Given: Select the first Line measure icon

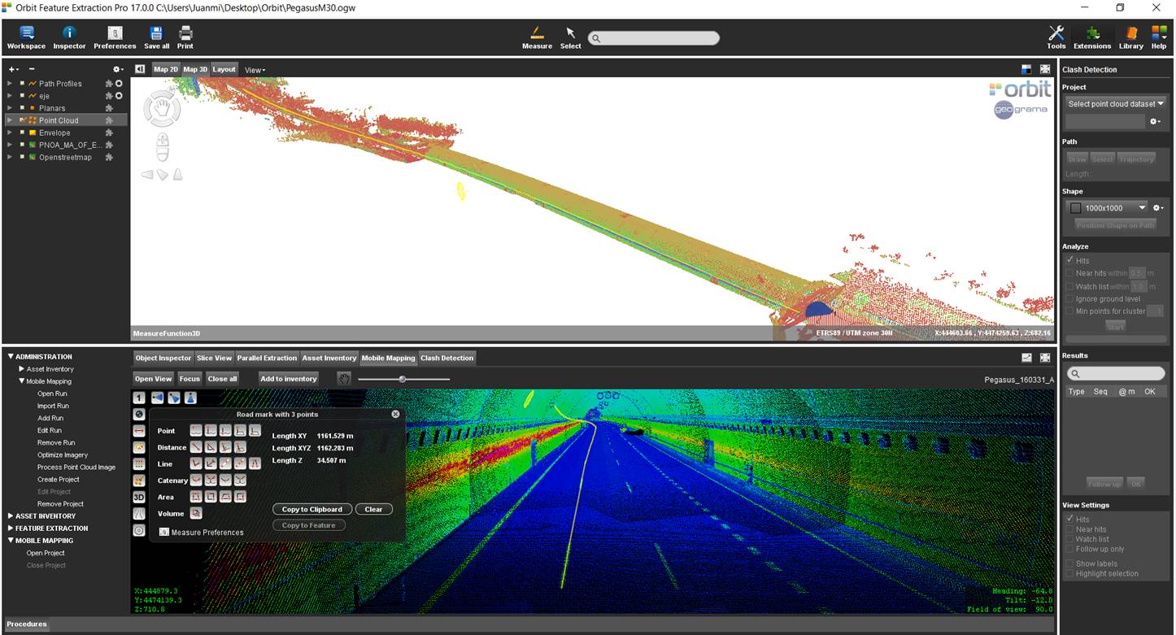Looking at the screenshot, I should click(196, 463).
